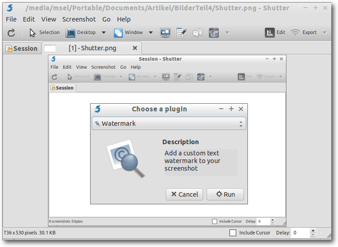Open the Help menu in main window

pyautogui.click(x=124, y=19)
